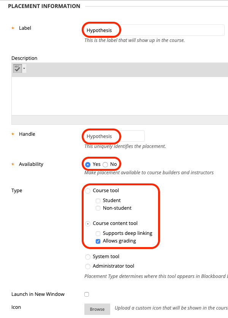
Task: Enable Supports deep linking checkbox
Action: click(98, 234)
